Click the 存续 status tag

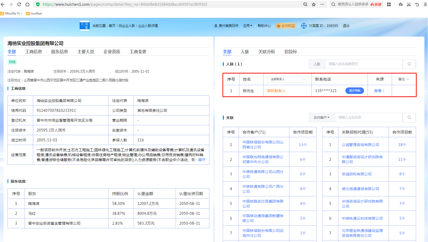[x=12, y=62]
